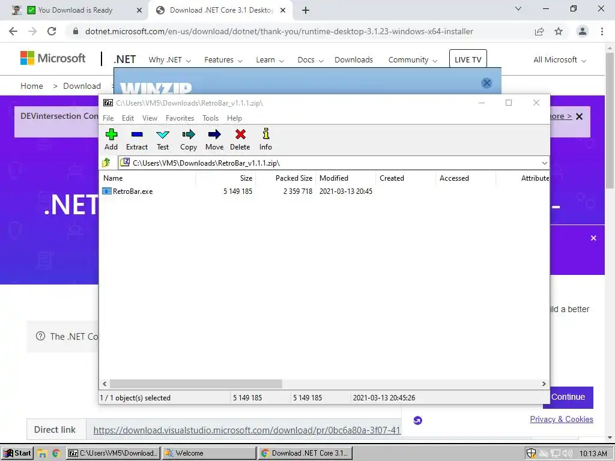Image resolution: width=615 pixels, height=461 pixels.
Task: Click the reCAPTCHA logo icon
Action: coord(418,420)
